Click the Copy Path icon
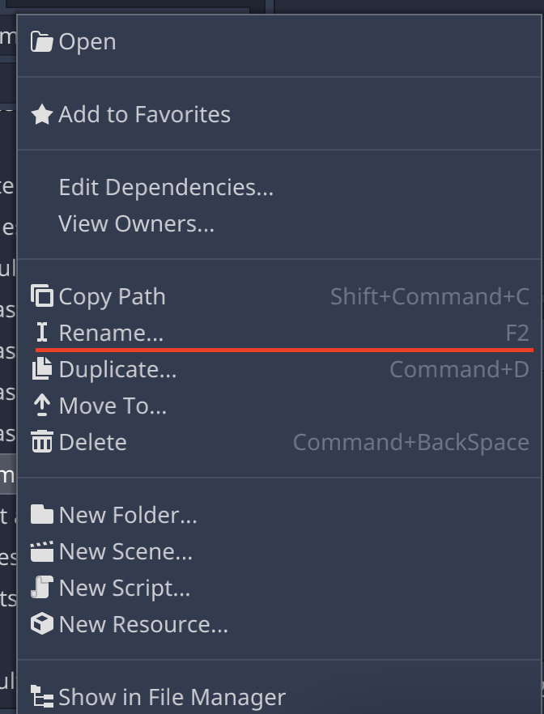Screen dimensions: 544x714 (x=41, y=296)
